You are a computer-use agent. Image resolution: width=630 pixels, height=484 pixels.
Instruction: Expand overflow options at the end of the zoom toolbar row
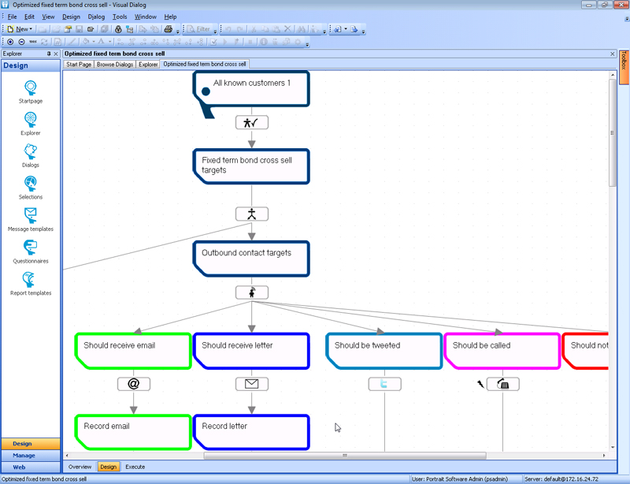click(307, 43)
